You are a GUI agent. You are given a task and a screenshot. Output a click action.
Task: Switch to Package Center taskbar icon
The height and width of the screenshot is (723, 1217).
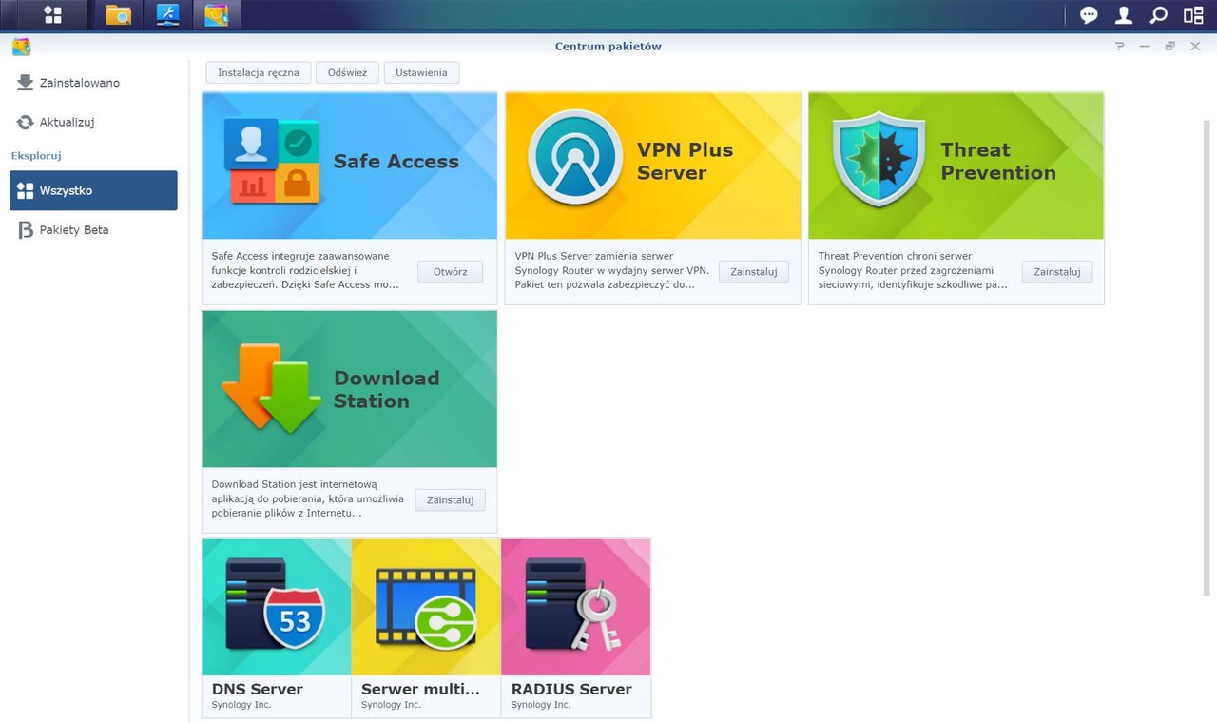pos(217,14)
